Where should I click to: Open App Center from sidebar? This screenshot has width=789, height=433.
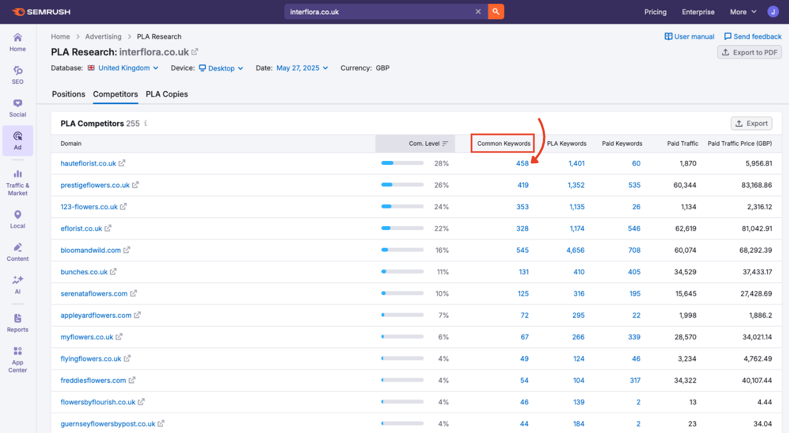click(18, 359)
